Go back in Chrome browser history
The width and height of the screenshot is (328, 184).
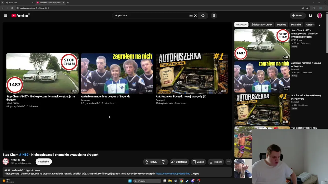[x=3, y=8]
